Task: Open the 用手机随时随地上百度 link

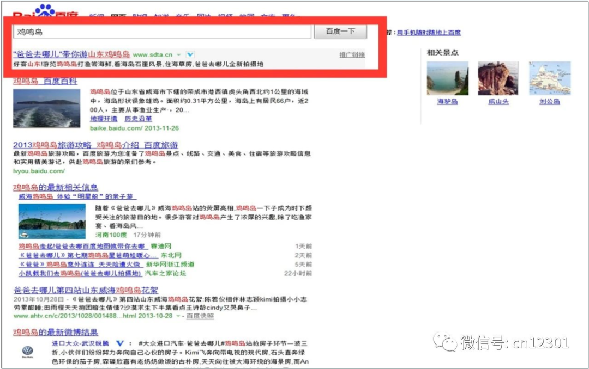Action: point(429,33)
